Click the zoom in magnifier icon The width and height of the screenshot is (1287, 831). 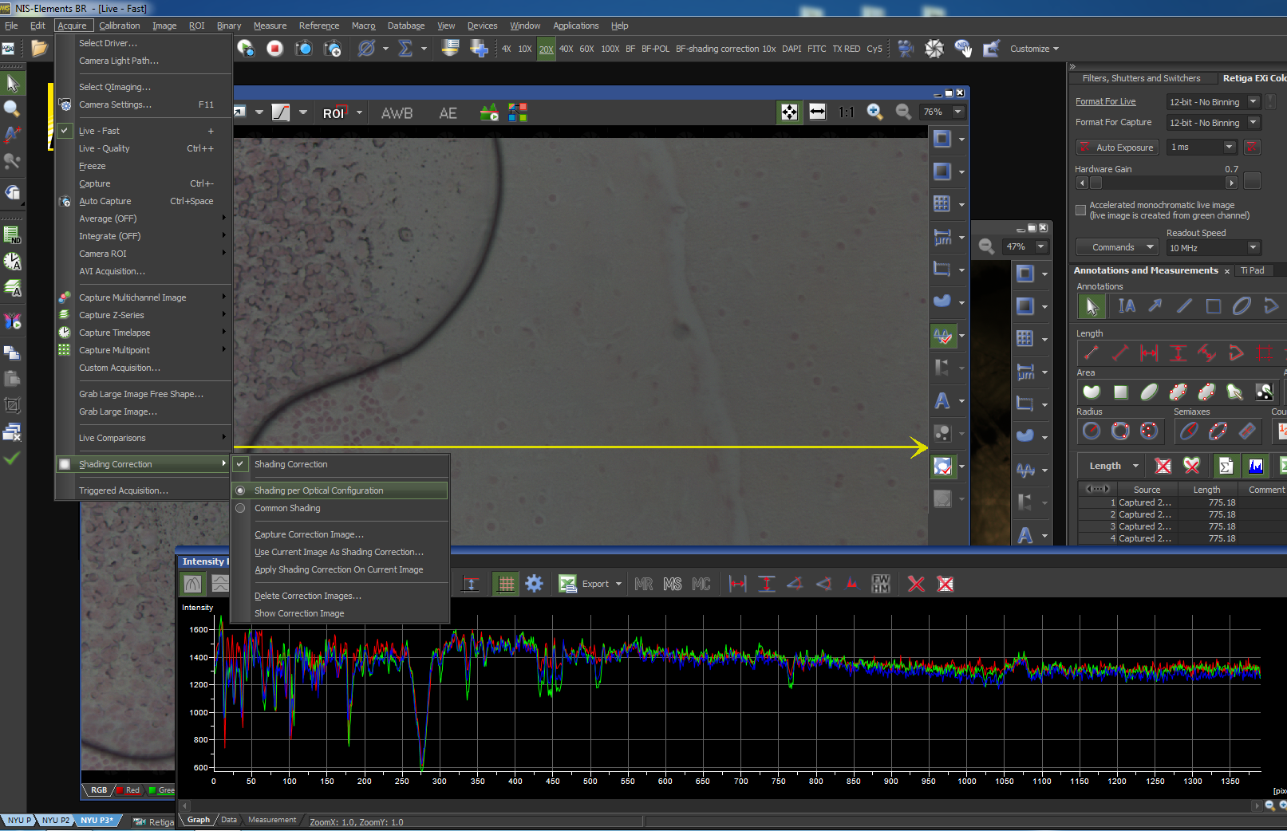[874, 112]
